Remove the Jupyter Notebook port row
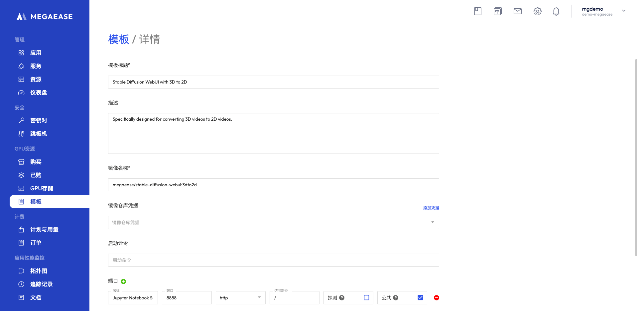The height and width of the screenshot is (311, 637). [x=436, y=298]
